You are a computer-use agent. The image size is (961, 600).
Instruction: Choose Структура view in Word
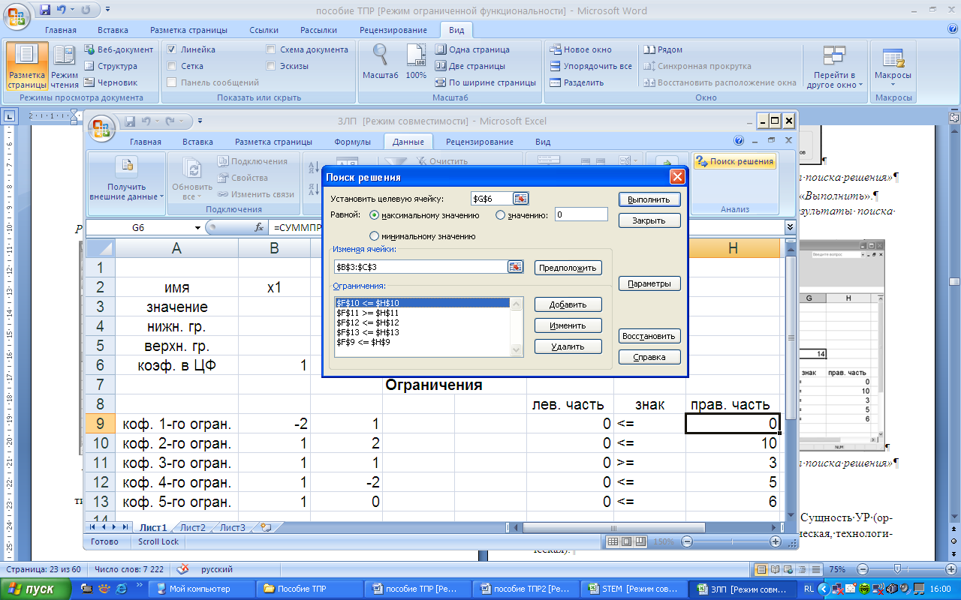tap(110, 66)
